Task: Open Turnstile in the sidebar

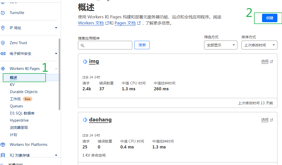Action: (x=17, y=13)
